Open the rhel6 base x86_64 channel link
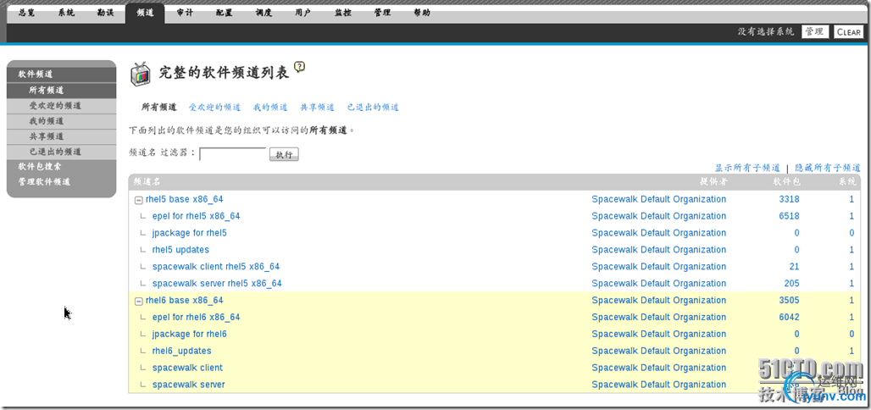 pyautogui.click(x=185, y=300)
